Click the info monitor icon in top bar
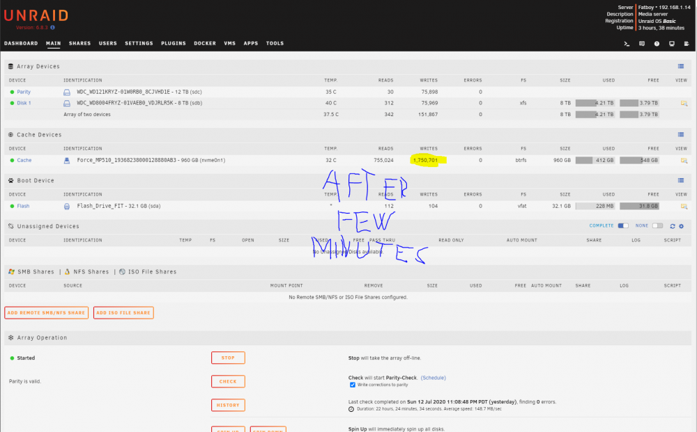697x432 pixels. coord(672,43)
